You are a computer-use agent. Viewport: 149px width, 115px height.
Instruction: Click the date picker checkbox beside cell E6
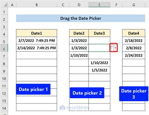pos(112,48)
